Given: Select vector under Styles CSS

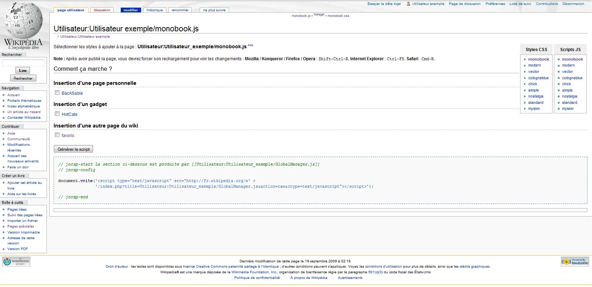Looking at the screenshot, I should (534, 71).
